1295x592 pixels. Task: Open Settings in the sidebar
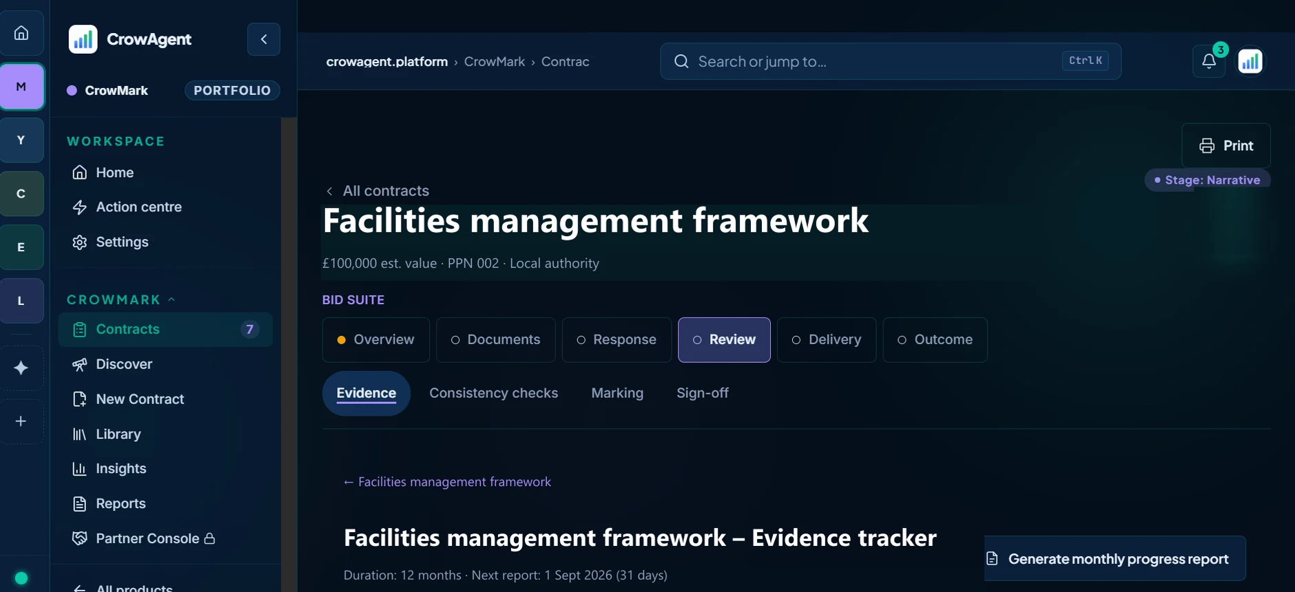165,242
